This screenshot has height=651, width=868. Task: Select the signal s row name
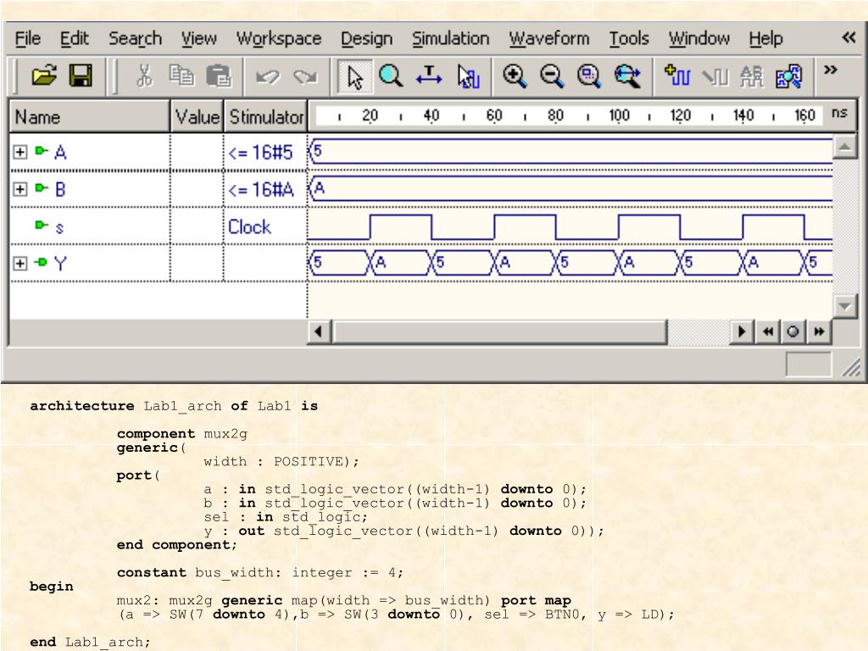[x=59, y=227]
